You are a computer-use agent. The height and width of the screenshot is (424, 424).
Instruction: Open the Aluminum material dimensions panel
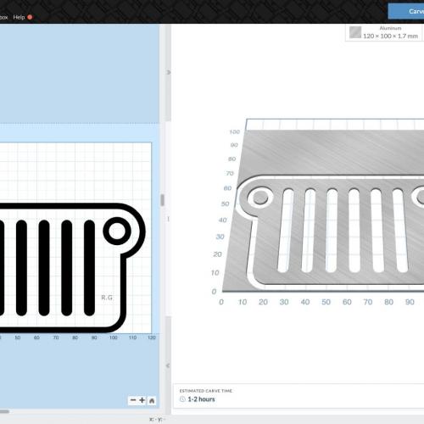point(383,32)
